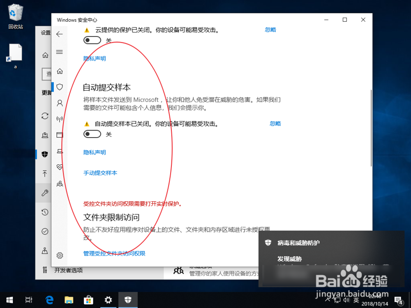Open App & browser control window icon
This screenshot has width=411, height=308.
(60, 135)
